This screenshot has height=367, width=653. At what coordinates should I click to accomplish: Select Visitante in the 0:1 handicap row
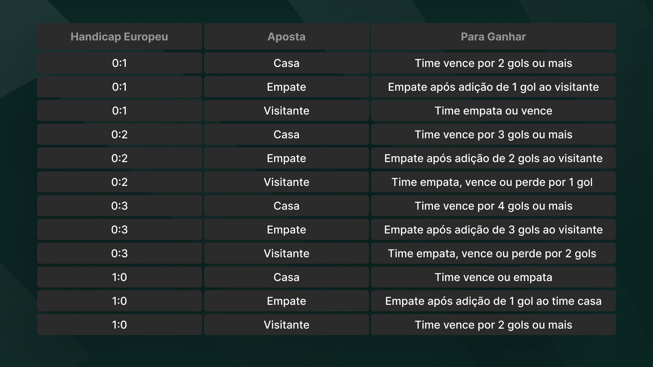click(286, 111)
